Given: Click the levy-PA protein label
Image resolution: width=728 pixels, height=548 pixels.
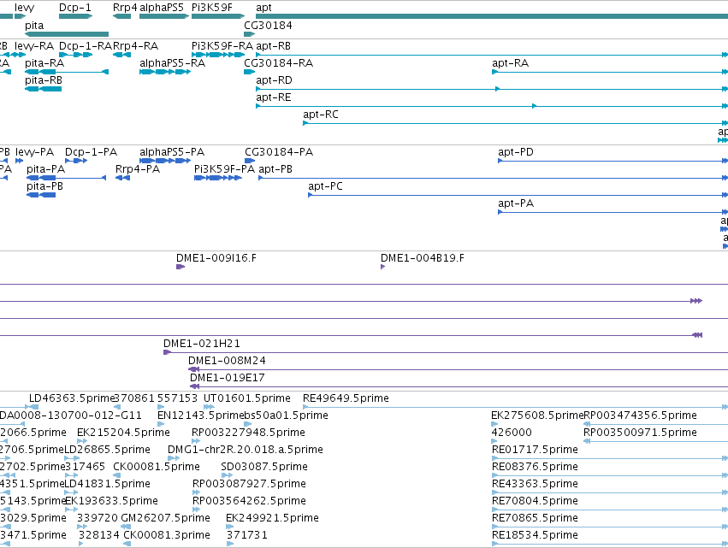Looking at the screenshot, I should pyautogui.click(x=34, y=152).
